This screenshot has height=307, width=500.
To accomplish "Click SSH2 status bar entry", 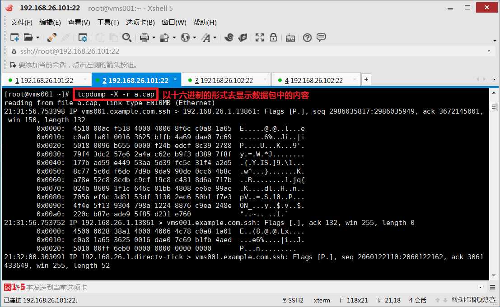I will (293, 300).
